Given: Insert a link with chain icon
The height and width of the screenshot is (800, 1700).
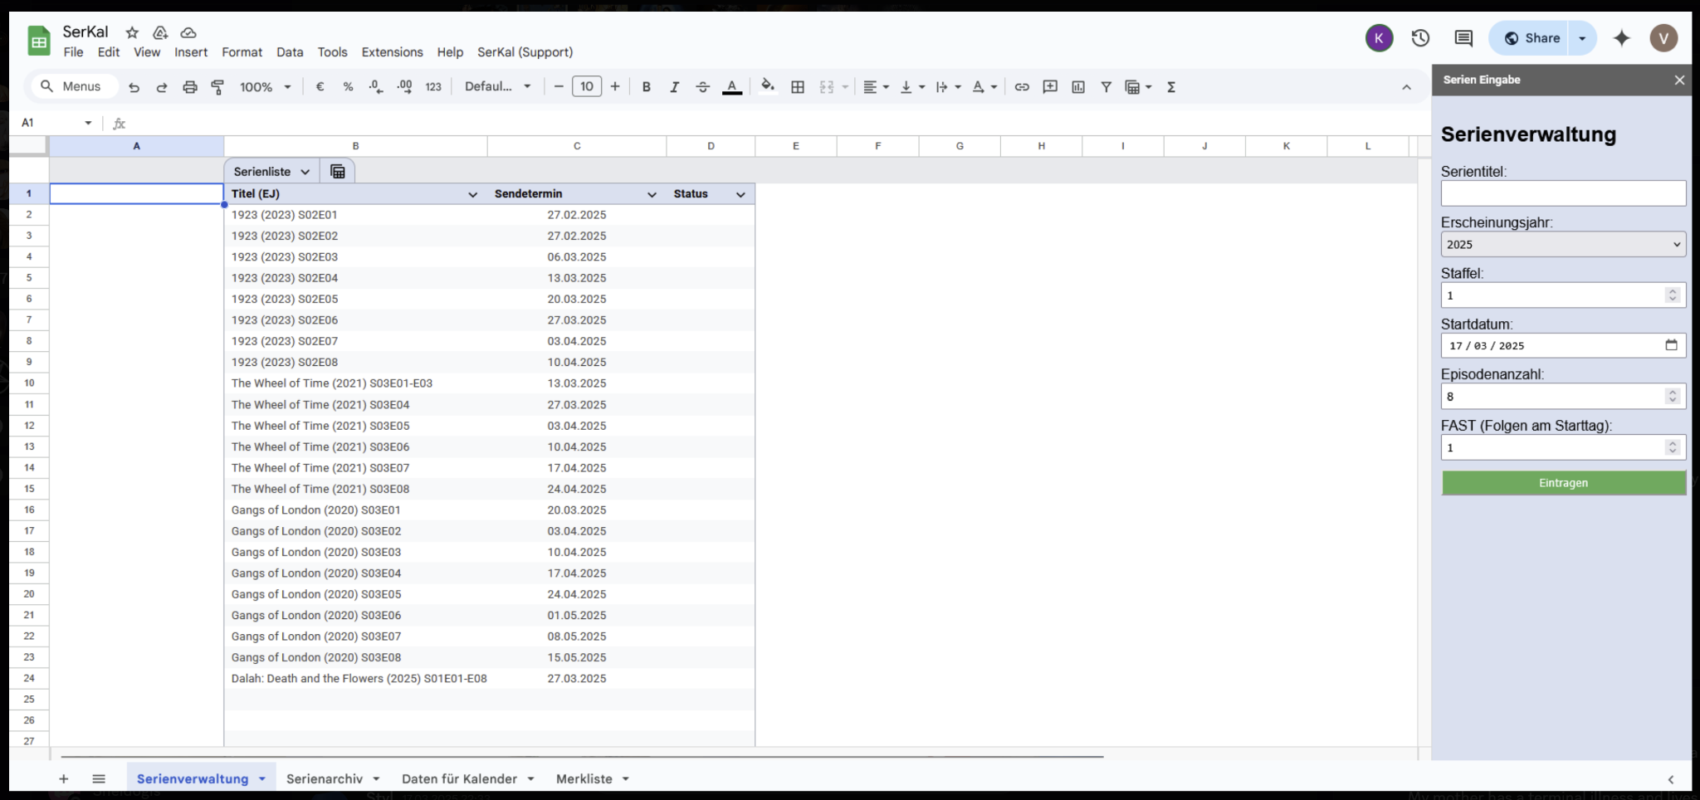Looking at the screenshot, I should 1022,87.
